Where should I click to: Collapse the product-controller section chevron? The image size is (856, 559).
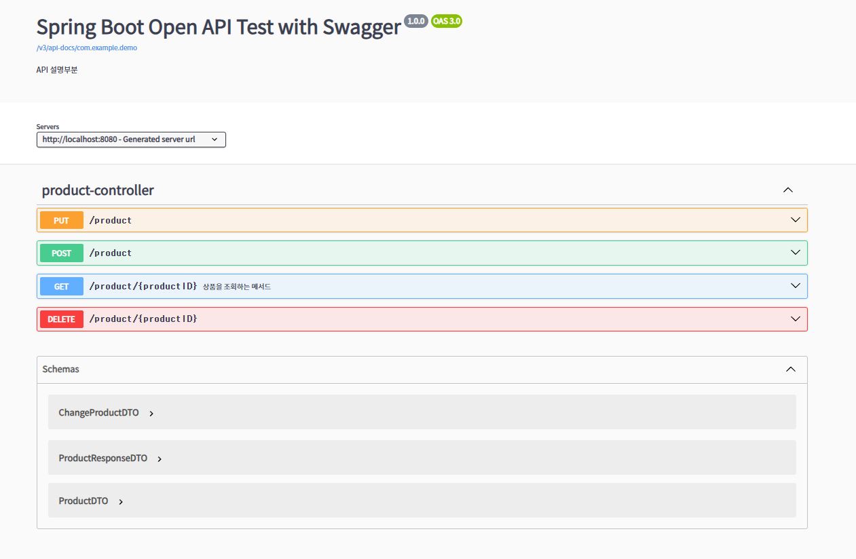[787, 190]
